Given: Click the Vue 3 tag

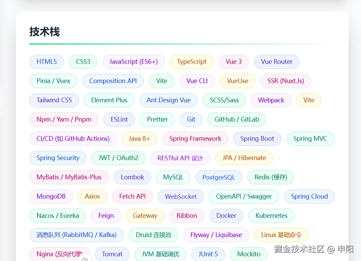Looking at the screenshot, I should pyautogui.click(x=234, y=62).
